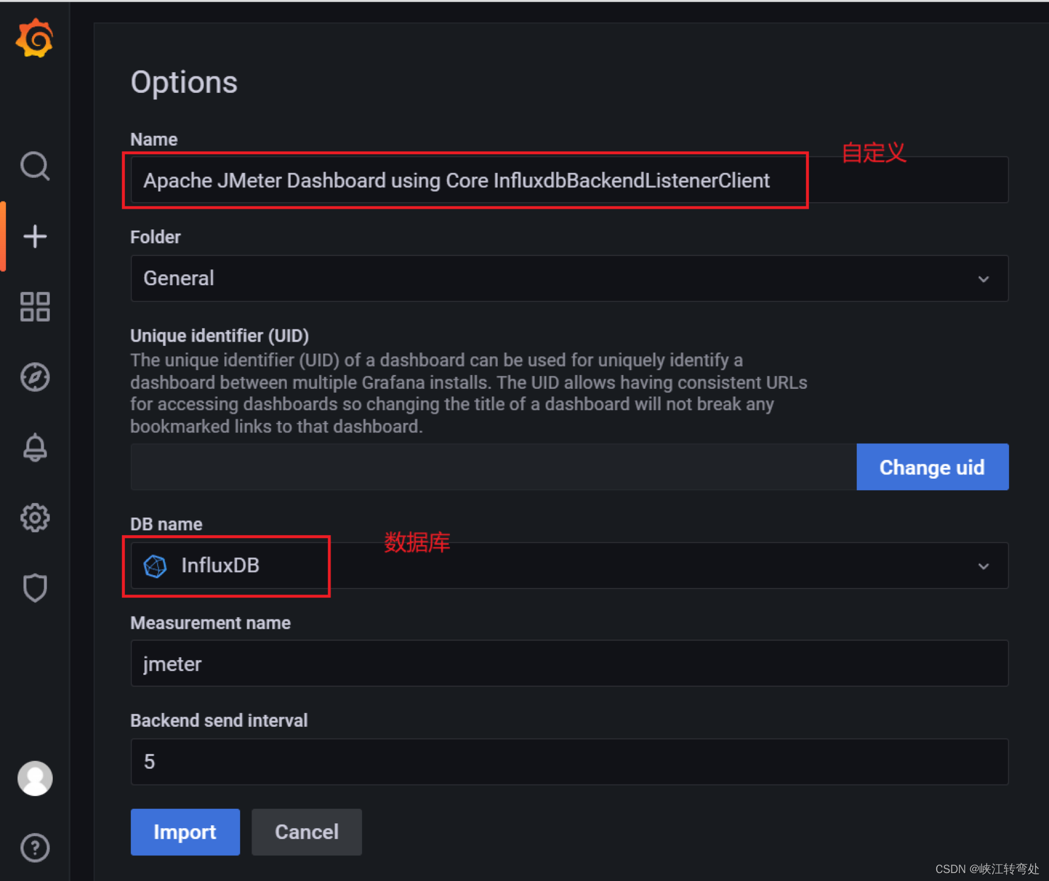Click the Unique identifier (UID) label

pos(220,336)
